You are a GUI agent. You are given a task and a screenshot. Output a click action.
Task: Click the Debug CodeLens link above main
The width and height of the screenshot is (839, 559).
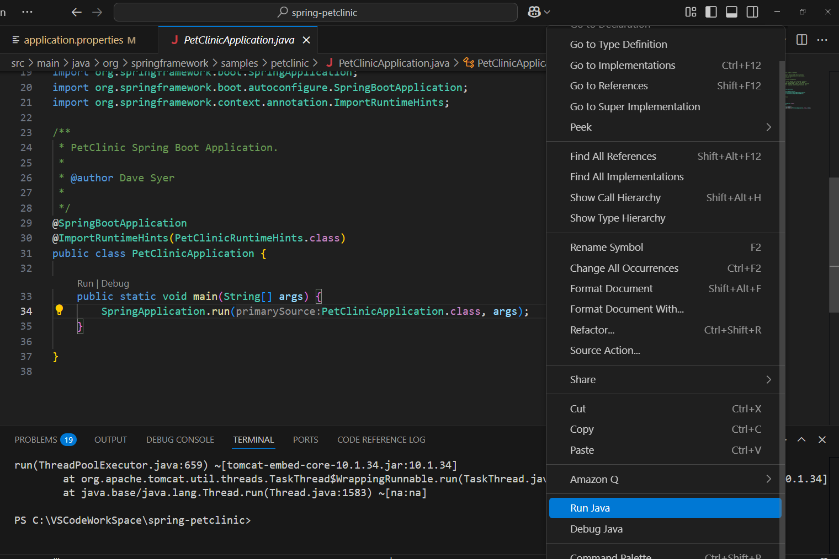pos(115,283)
